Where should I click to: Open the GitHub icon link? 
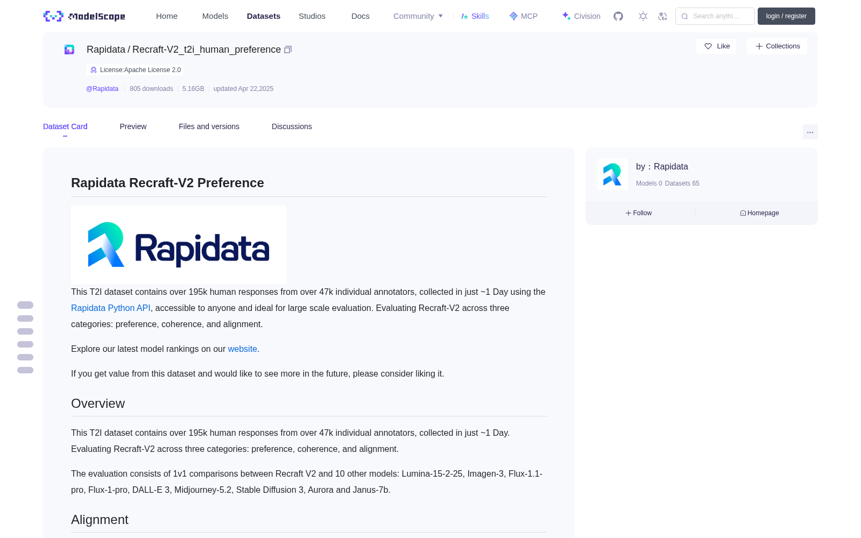[x=618, y=16]
